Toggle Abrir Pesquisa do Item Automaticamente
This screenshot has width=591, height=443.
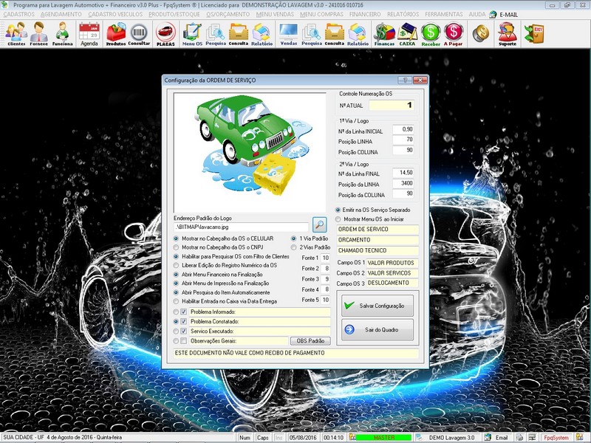[176, 292]
